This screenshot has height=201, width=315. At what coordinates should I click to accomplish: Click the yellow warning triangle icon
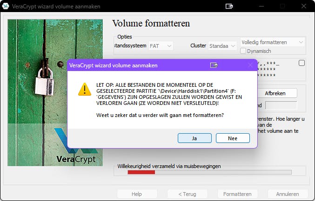point(85,89)
